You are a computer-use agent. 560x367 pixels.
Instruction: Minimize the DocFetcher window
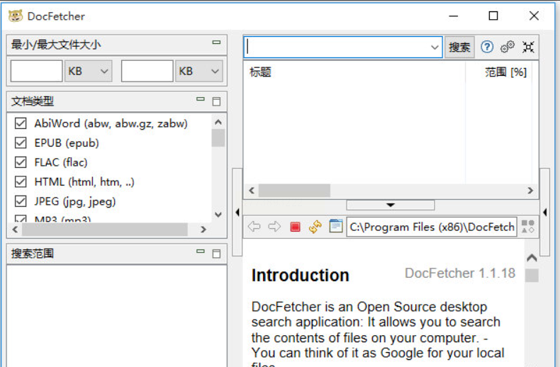point(453,16)
